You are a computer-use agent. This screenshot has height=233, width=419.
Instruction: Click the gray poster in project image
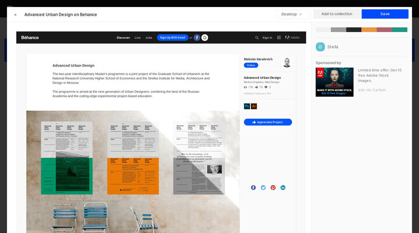pos(199,158)
